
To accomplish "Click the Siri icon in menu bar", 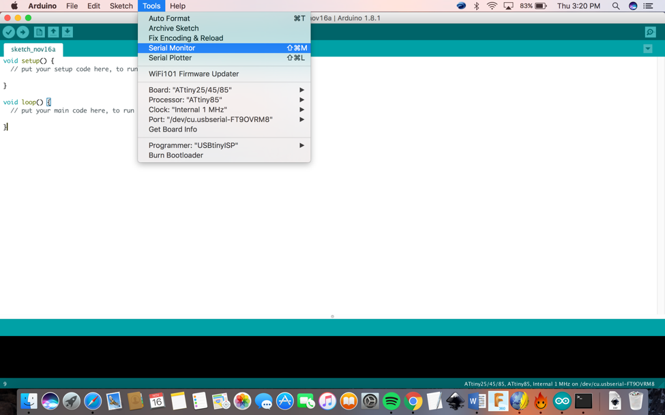I will [633, 6].
